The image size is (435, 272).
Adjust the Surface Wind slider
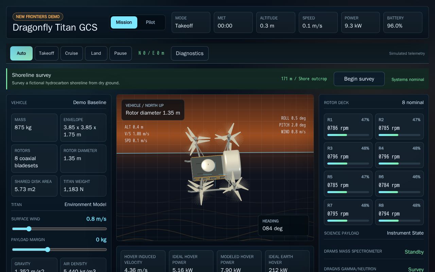click(59, 229)
